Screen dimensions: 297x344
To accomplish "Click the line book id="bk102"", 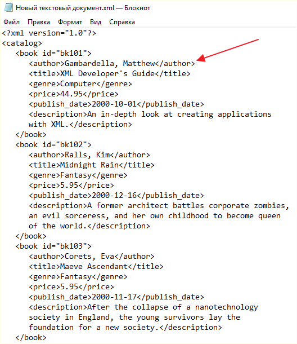I will [x=53, y=144].
